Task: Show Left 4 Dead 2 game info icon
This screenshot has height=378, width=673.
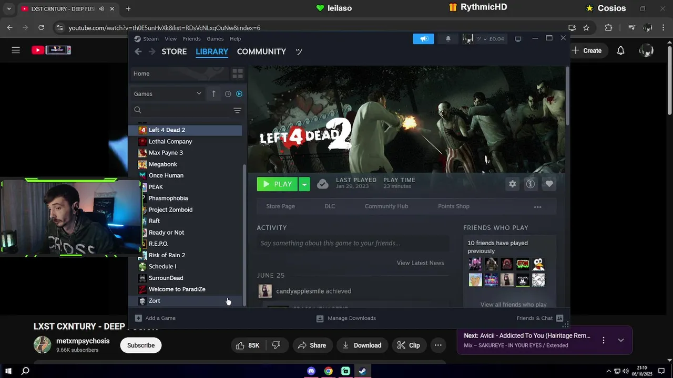Action: [x=531, y=184]
